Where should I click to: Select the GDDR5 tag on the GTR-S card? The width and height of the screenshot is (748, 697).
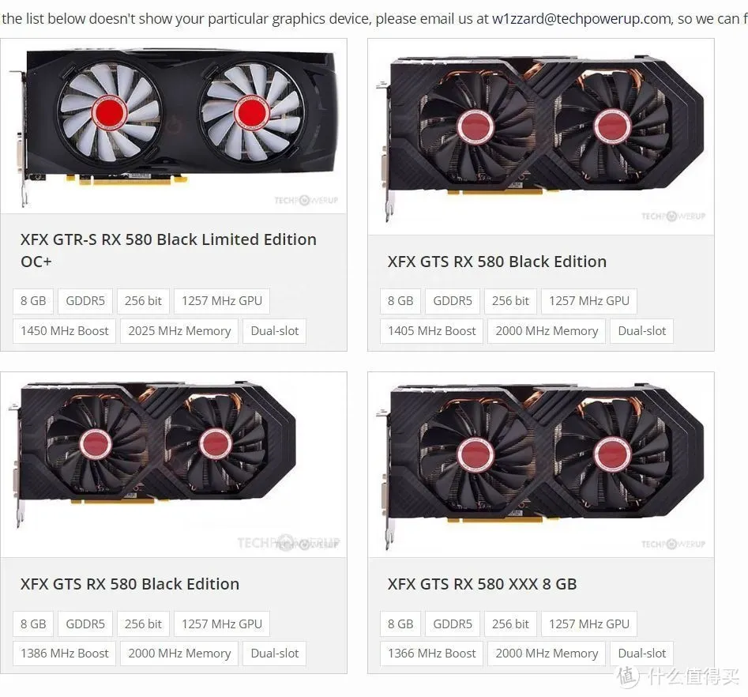point(85,301)
